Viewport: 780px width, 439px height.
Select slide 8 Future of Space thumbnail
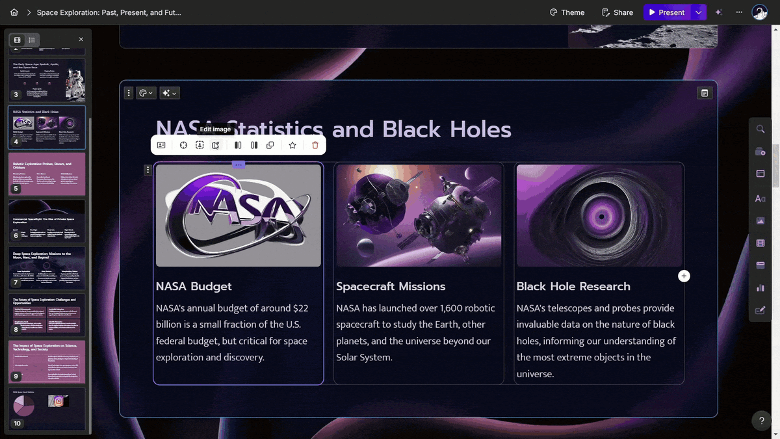click(x=47, y=315)
